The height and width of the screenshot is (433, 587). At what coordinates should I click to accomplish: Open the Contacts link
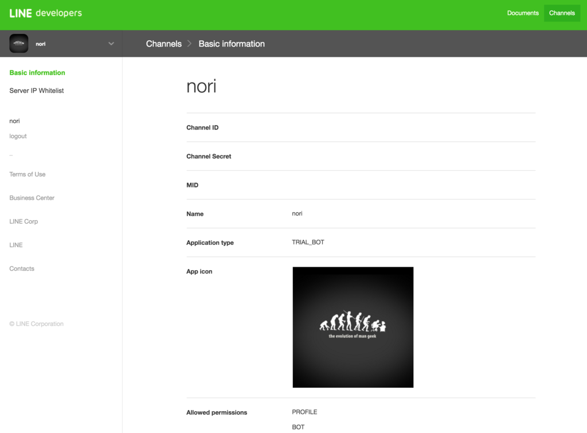click(x=22, y=268)
